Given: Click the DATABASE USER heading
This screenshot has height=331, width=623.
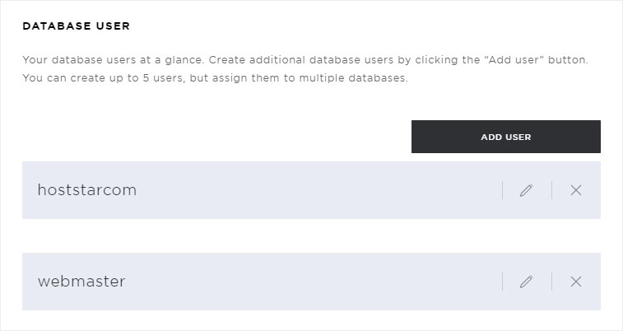Looking at the screenshot, I should (77, 26).
